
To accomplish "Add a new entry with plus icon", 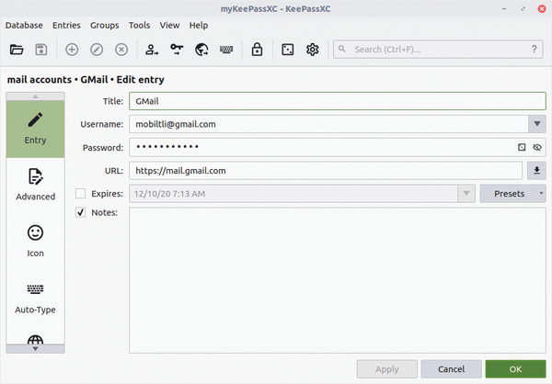I will pos(72,50).
